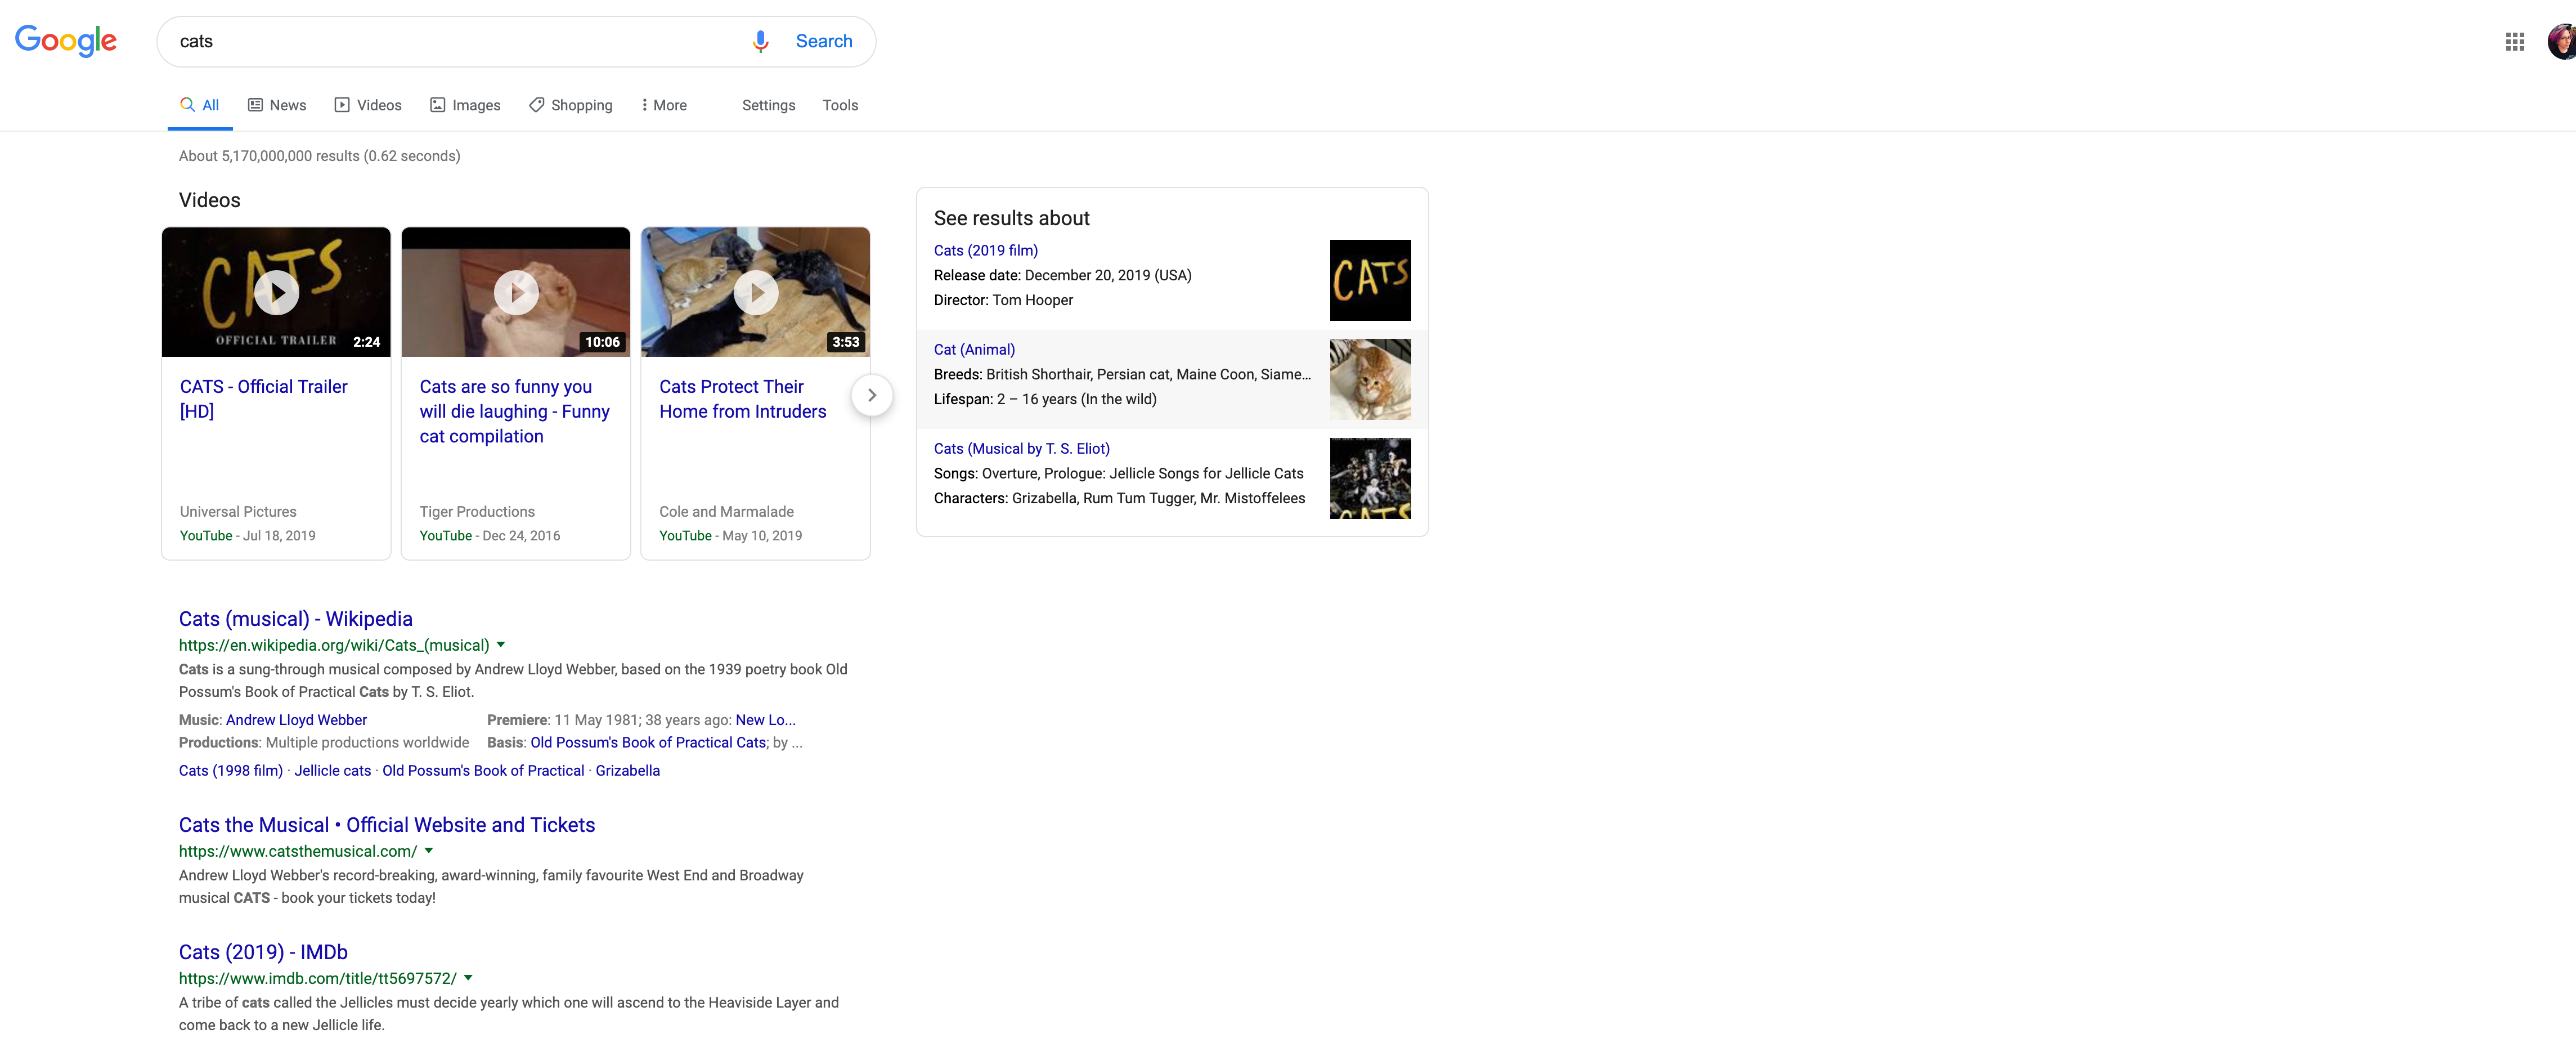2576x1056 pixels.
Task: Play the CATS Official Trailer video
Action: 276,292
